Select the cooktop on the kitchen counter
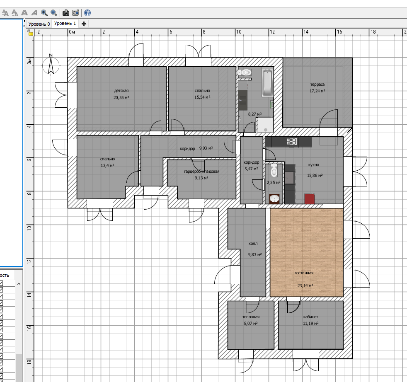This screenshot has width=407, height=382. 292,141
